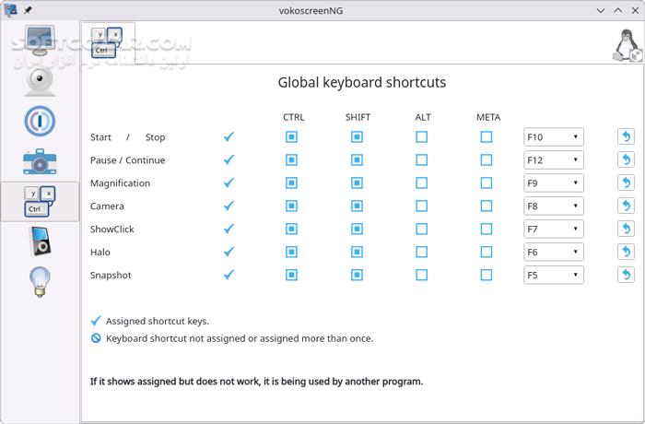Screen dimensions: 645x424
Task: Open the F6 key dropdown for Halo
Action: point(554,252)
